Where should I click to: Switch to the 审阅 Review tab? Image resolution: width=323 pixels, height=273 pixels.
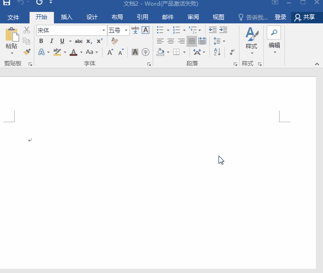[193, 17]
